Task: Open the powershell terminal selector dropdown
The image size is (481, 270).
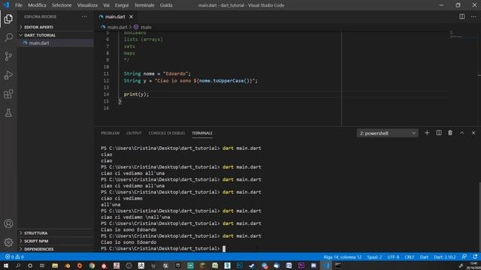Action: pos(388,133)
